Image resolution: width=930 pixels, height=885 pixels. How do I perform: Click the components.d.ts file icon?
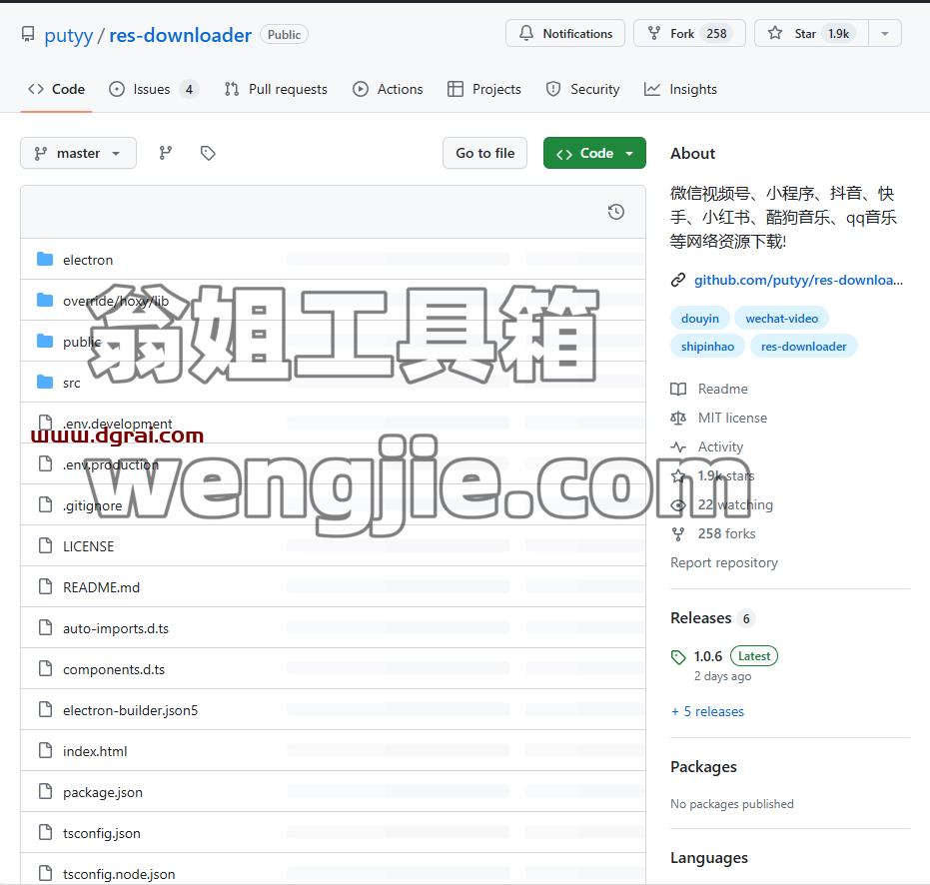tap(45, 668)
